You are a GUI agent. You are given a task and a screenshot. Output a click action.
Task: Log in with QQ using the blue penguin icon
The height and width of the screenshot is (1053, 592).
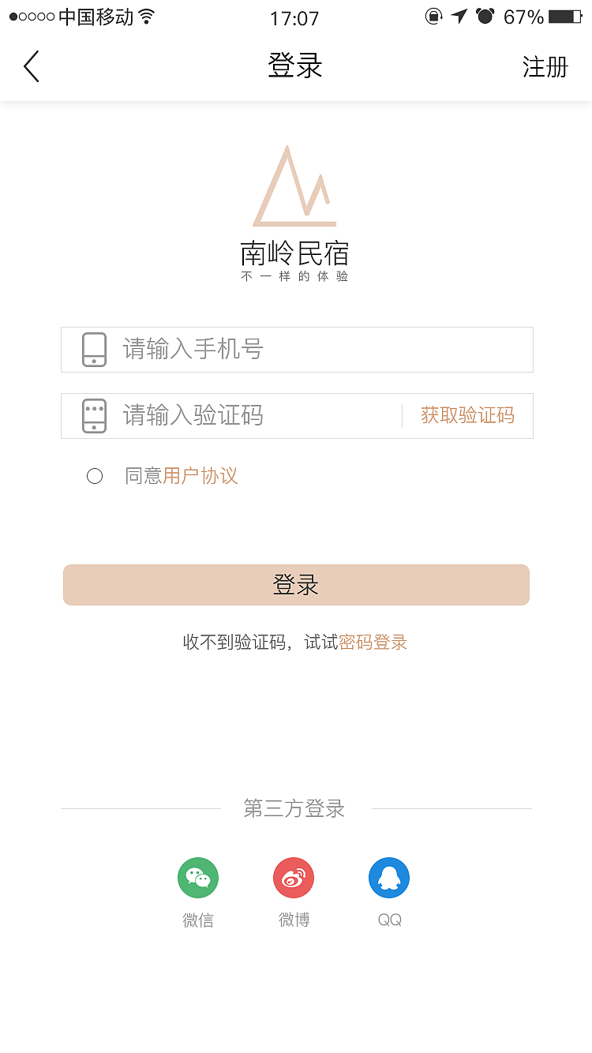[389, 877]
